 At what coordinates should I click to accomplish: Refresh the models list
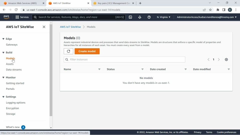coord(68,51)
